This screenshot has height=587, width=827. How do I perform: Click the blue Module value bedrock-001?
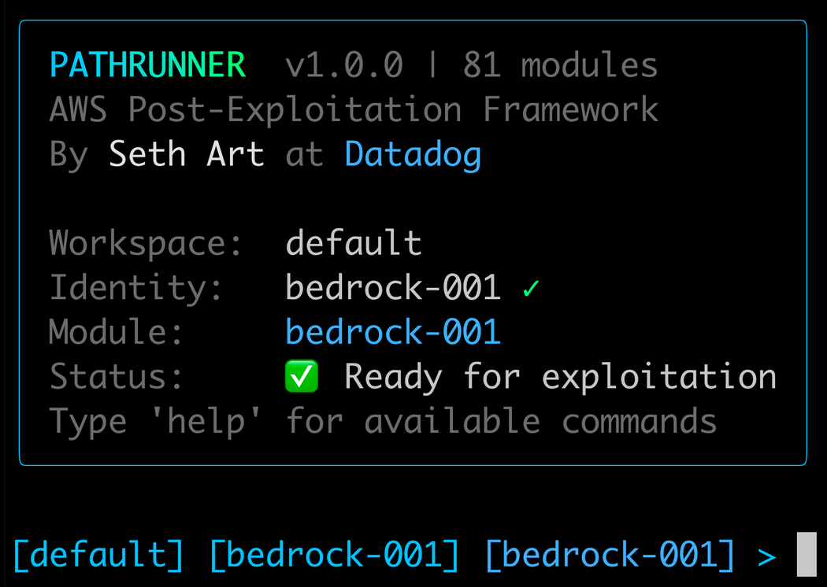(393, 332)
